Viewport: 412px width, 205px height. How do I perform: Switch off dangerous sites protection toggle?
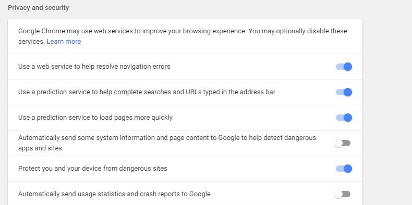pyautogui.click(x=344, y=169)
